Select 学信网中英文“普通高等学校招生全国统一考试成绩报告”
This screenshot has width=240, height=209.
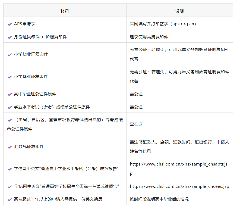click(67, 186)
